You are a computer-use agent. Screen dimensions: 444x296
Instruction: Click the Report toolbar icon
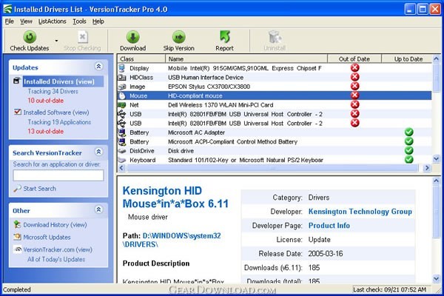pos(225,37)
